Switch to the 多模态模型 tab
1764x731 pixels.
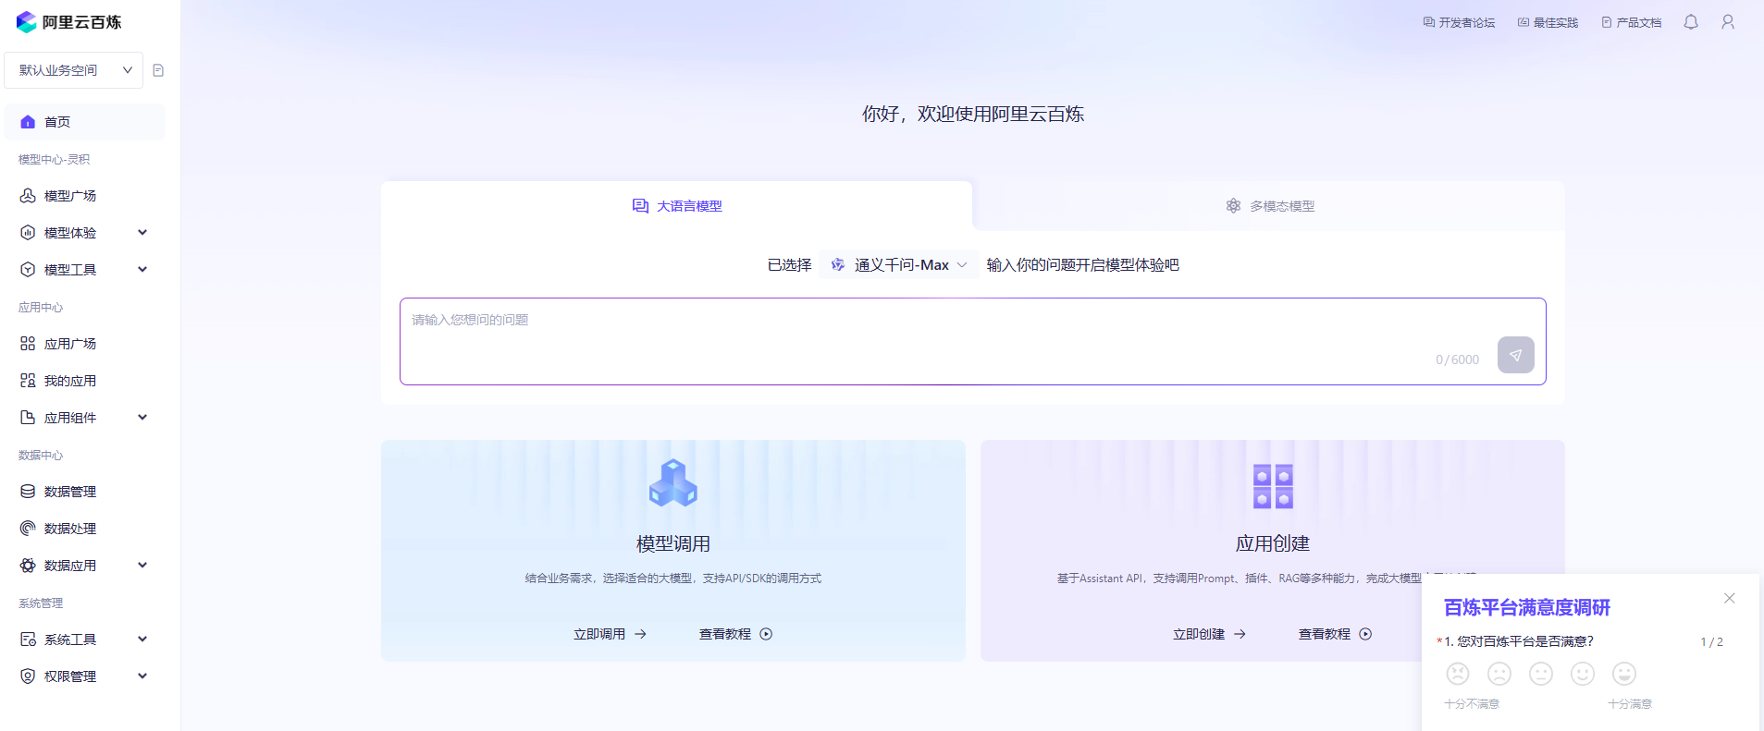coord(1269,206)
